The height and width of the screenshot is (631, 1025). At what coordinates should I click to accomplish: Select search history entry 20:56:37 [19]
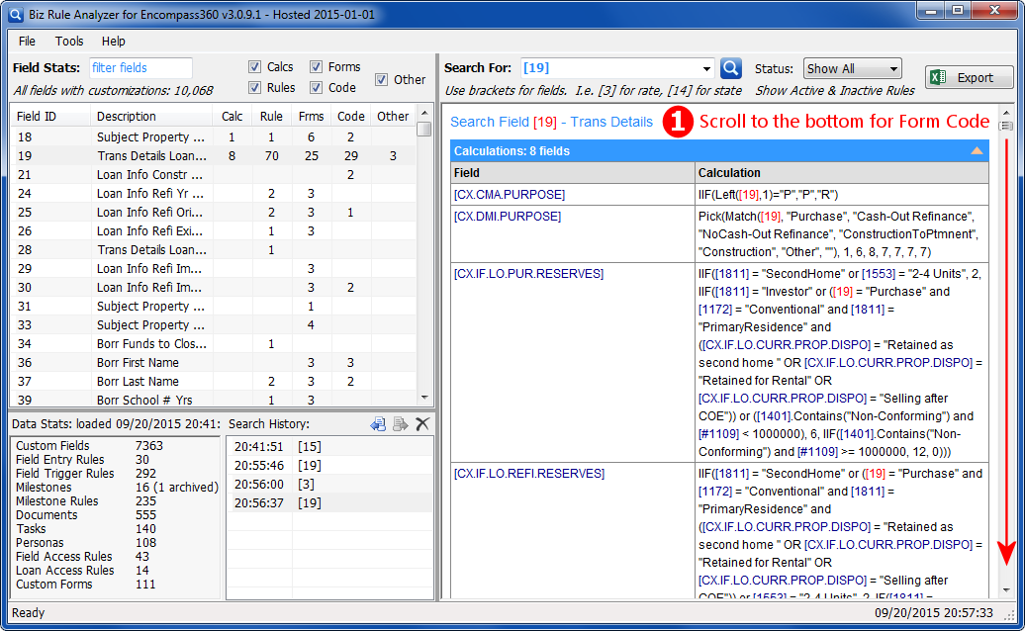click(329, 503)
